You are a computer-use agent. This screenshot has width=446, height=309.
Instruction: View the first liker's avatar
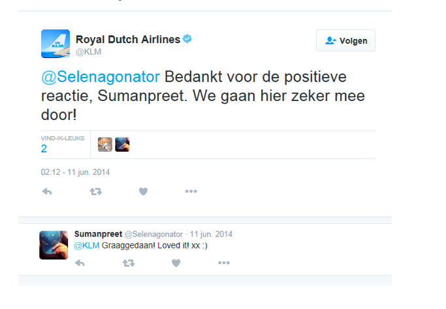pyautogui.click(x=104, y=144)
